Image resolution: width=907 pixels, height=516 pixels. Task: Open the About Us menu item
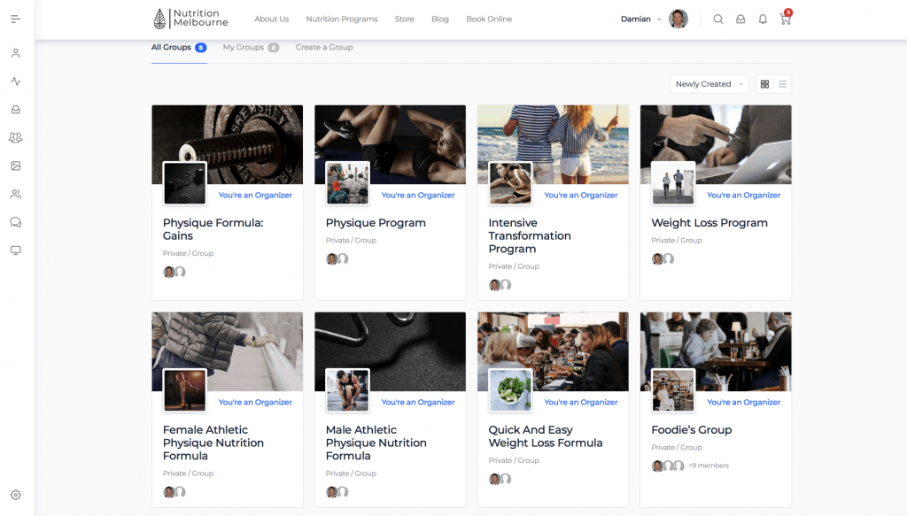point(271,19)
